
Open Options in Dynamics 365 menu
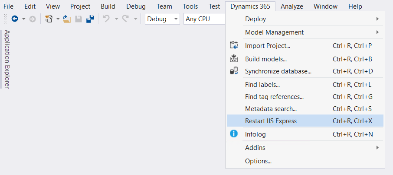(x=258, y=161)
